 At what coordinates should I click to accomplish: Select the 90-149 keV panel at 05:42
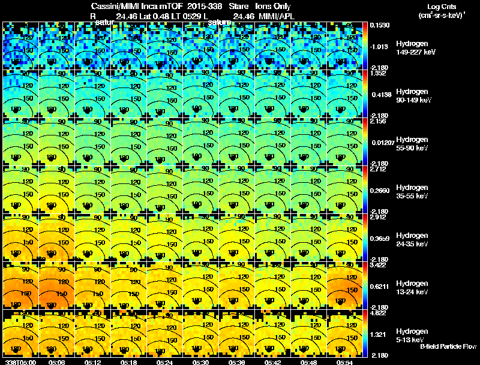(273, 94)
